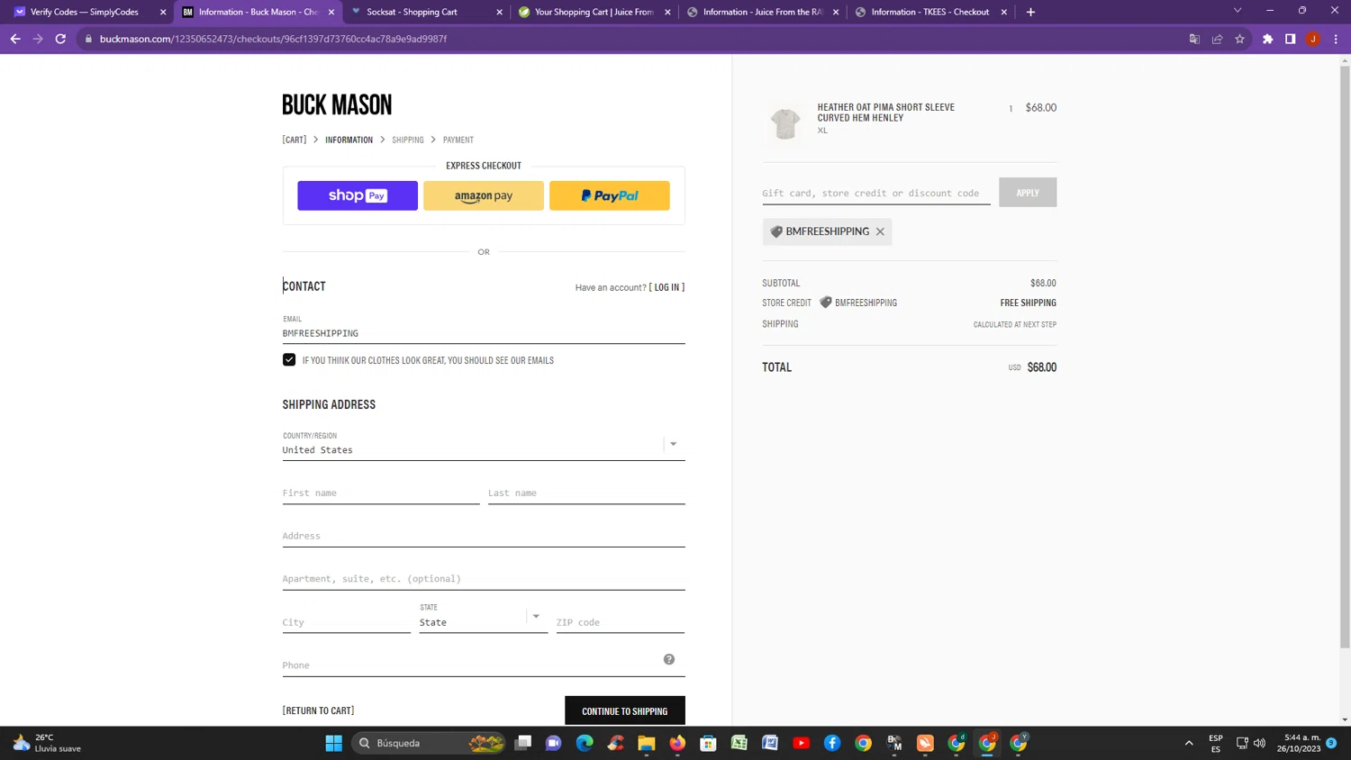Image resolution: width=1351 pixels, height=760 pixels.
Task: Remove the BMFREESHIPPING discount code tag
Action: point(880,231)
